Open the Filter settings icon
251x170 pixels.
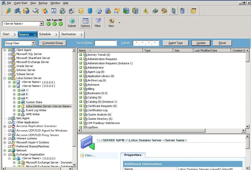pos(98,22)
